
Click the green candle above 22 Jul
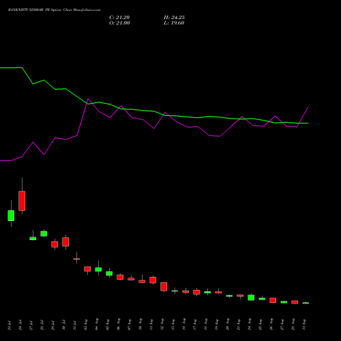[11, 216]
